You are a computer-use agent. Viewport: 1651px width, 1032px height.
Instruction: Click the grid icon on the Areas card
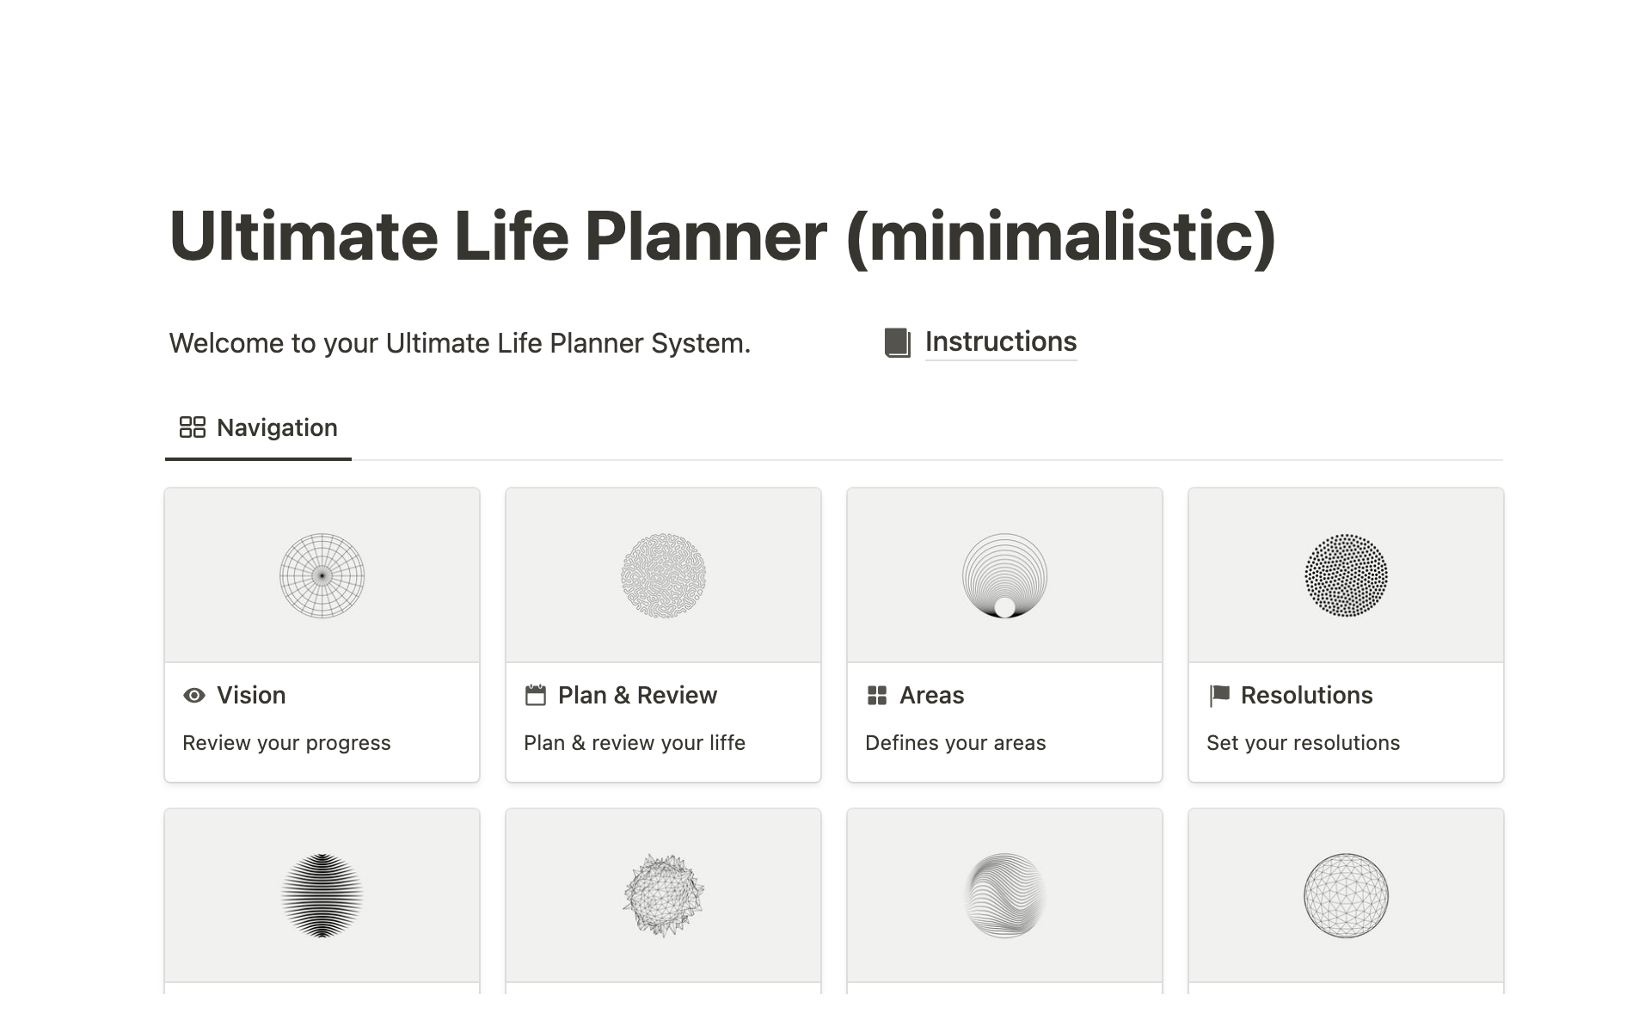877,695
